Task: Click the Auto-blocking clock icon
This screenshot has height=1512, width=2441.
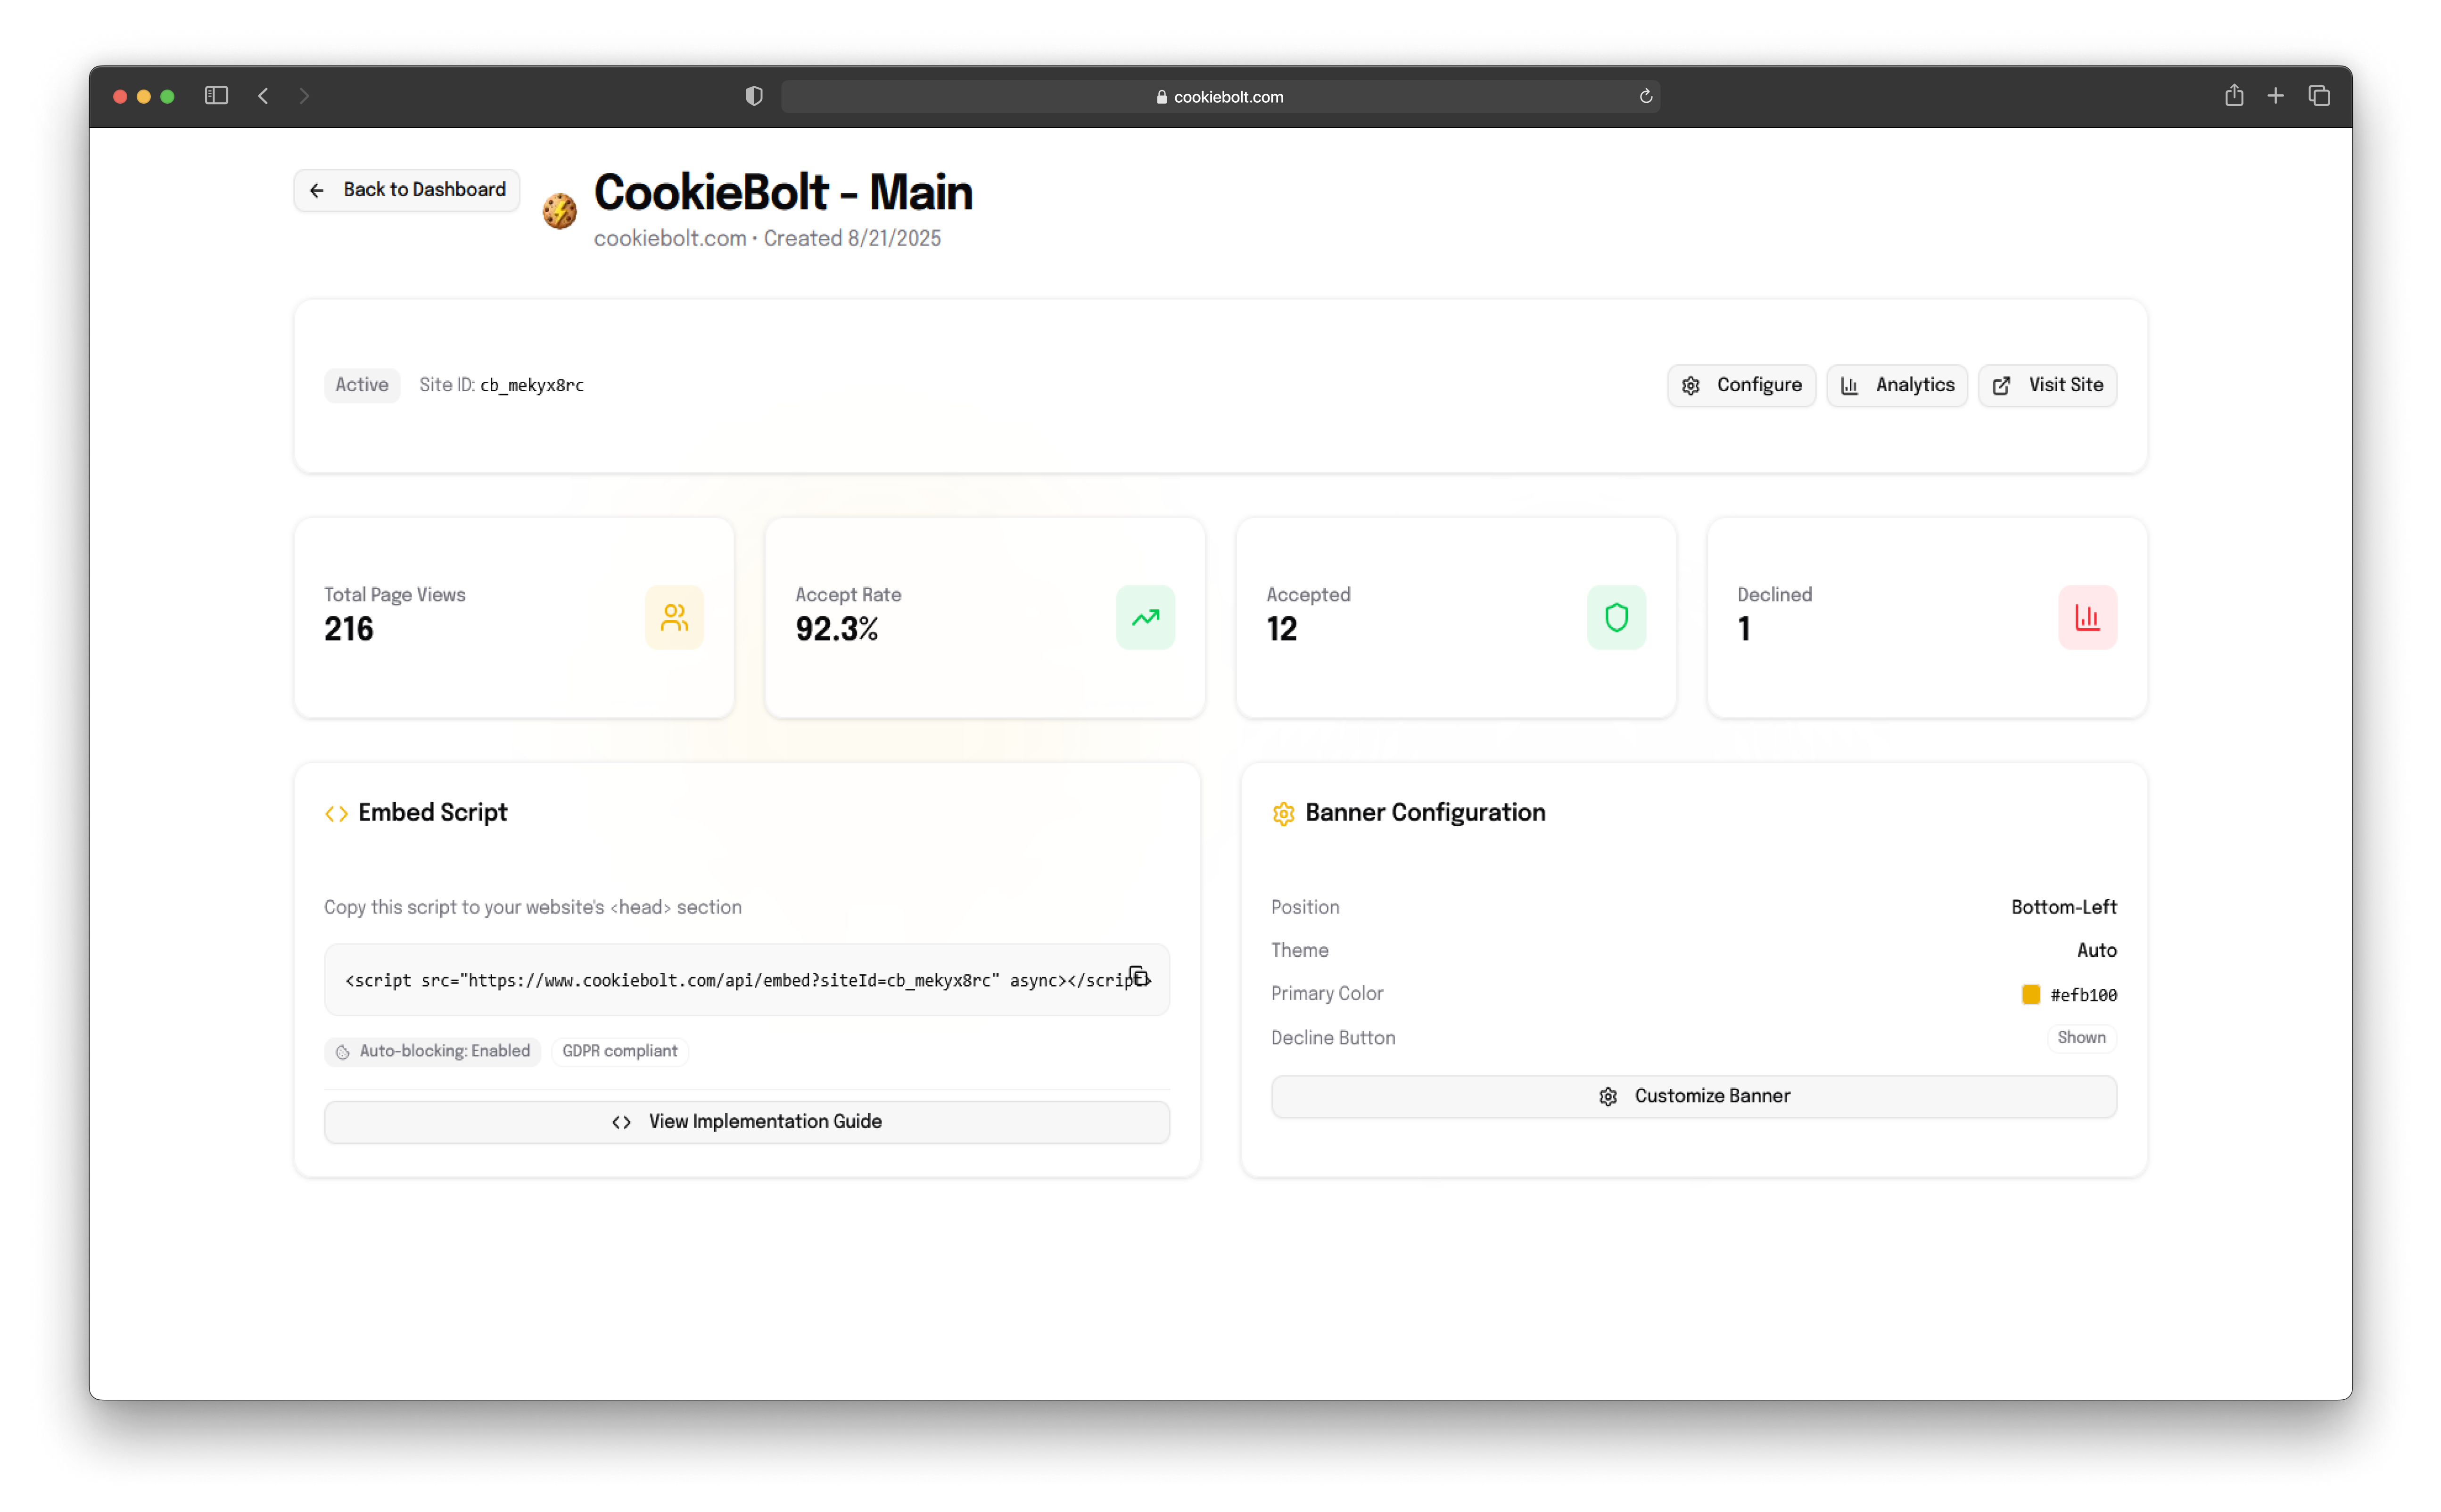Action: (x=343, y=1052)
